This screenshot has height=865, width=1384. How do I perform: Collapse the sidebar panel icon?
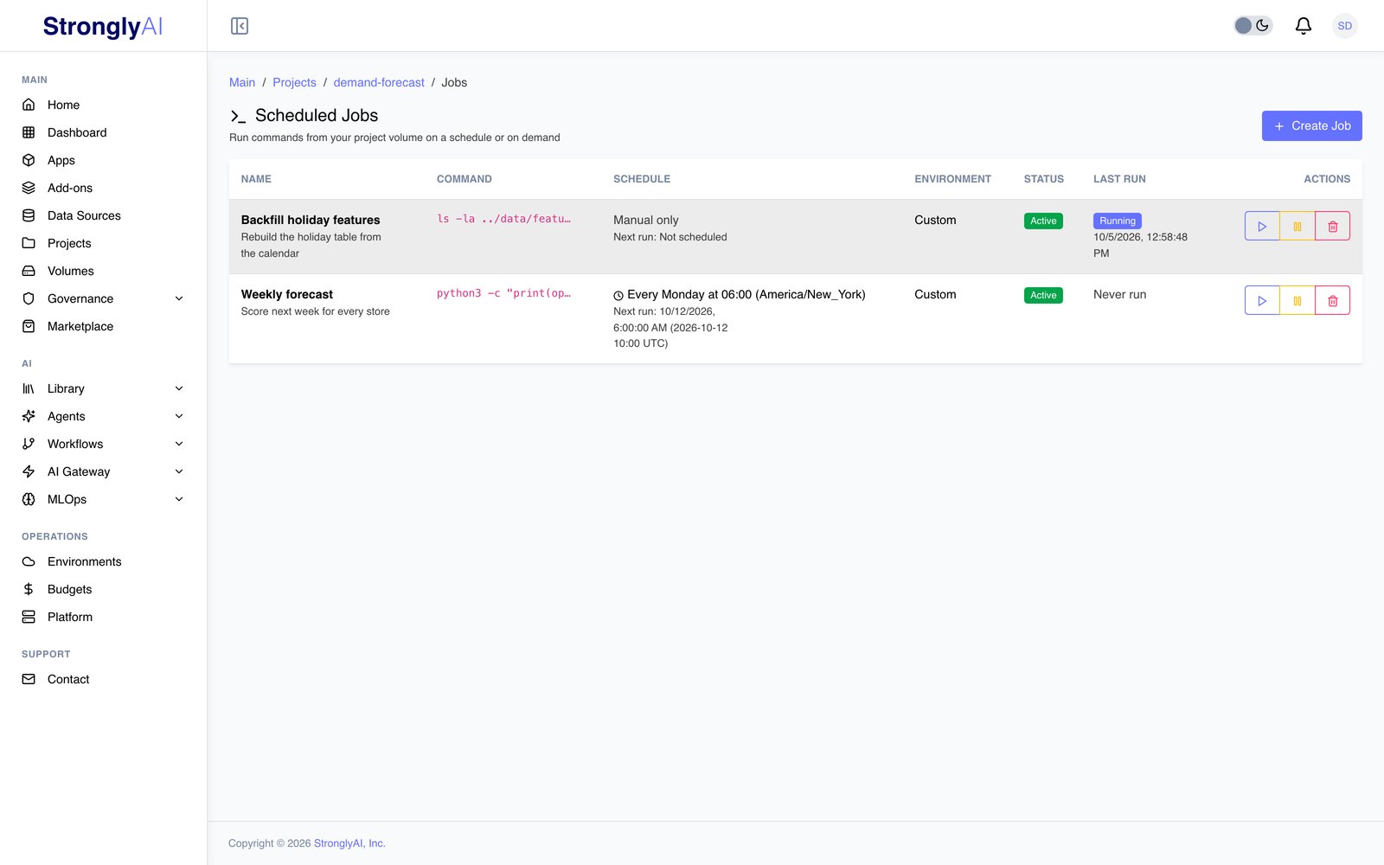point(240,26)
